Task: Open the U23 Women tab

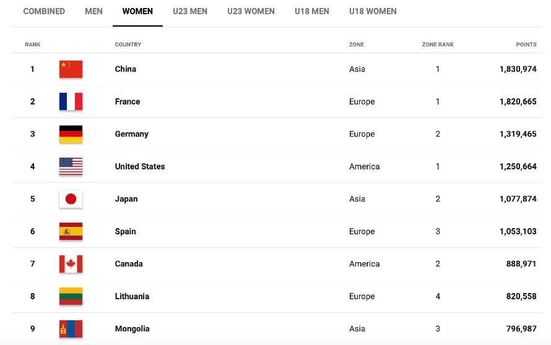Action: click(251, 12)
